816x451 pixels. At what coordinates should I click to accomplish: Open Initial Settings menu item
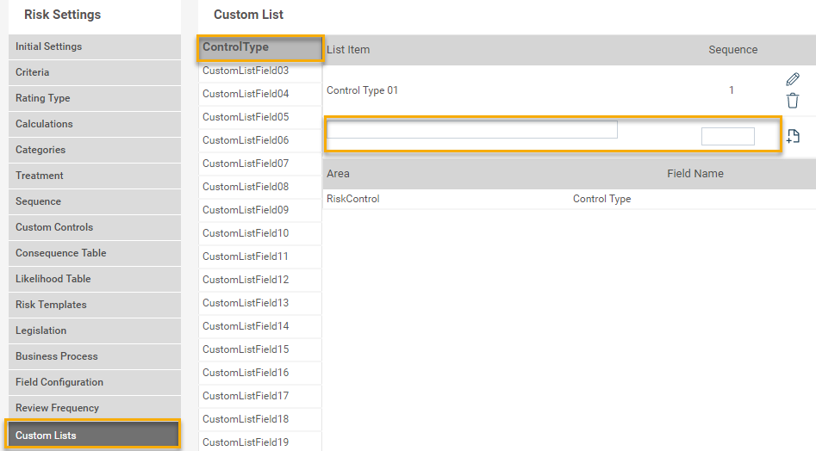[x=95, y=46]
